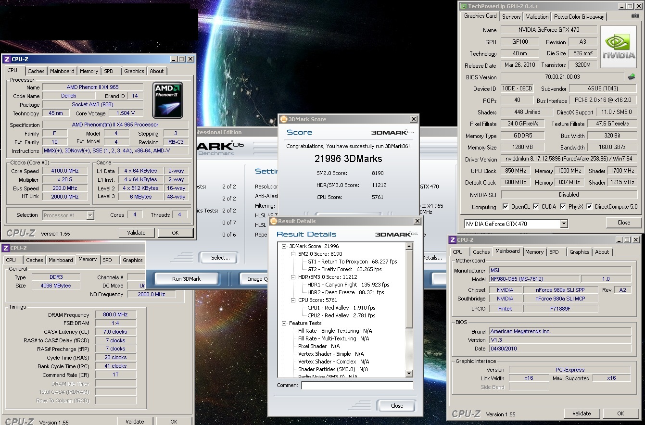Click the Z icon of the Memory CPU-Z window
Screen dimensions: 645x425
click(5, 248)
